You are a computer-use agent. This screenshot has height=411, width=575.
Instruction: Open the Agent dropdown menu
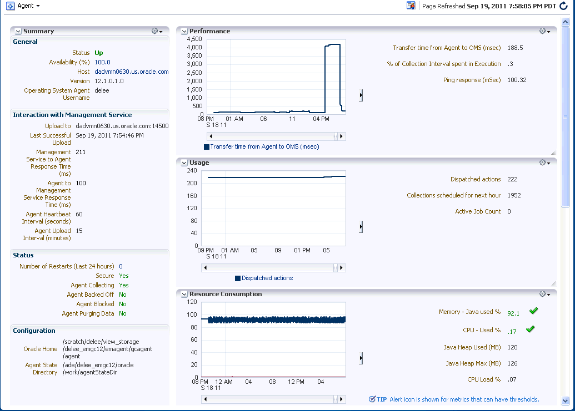[x=28, y=6]
